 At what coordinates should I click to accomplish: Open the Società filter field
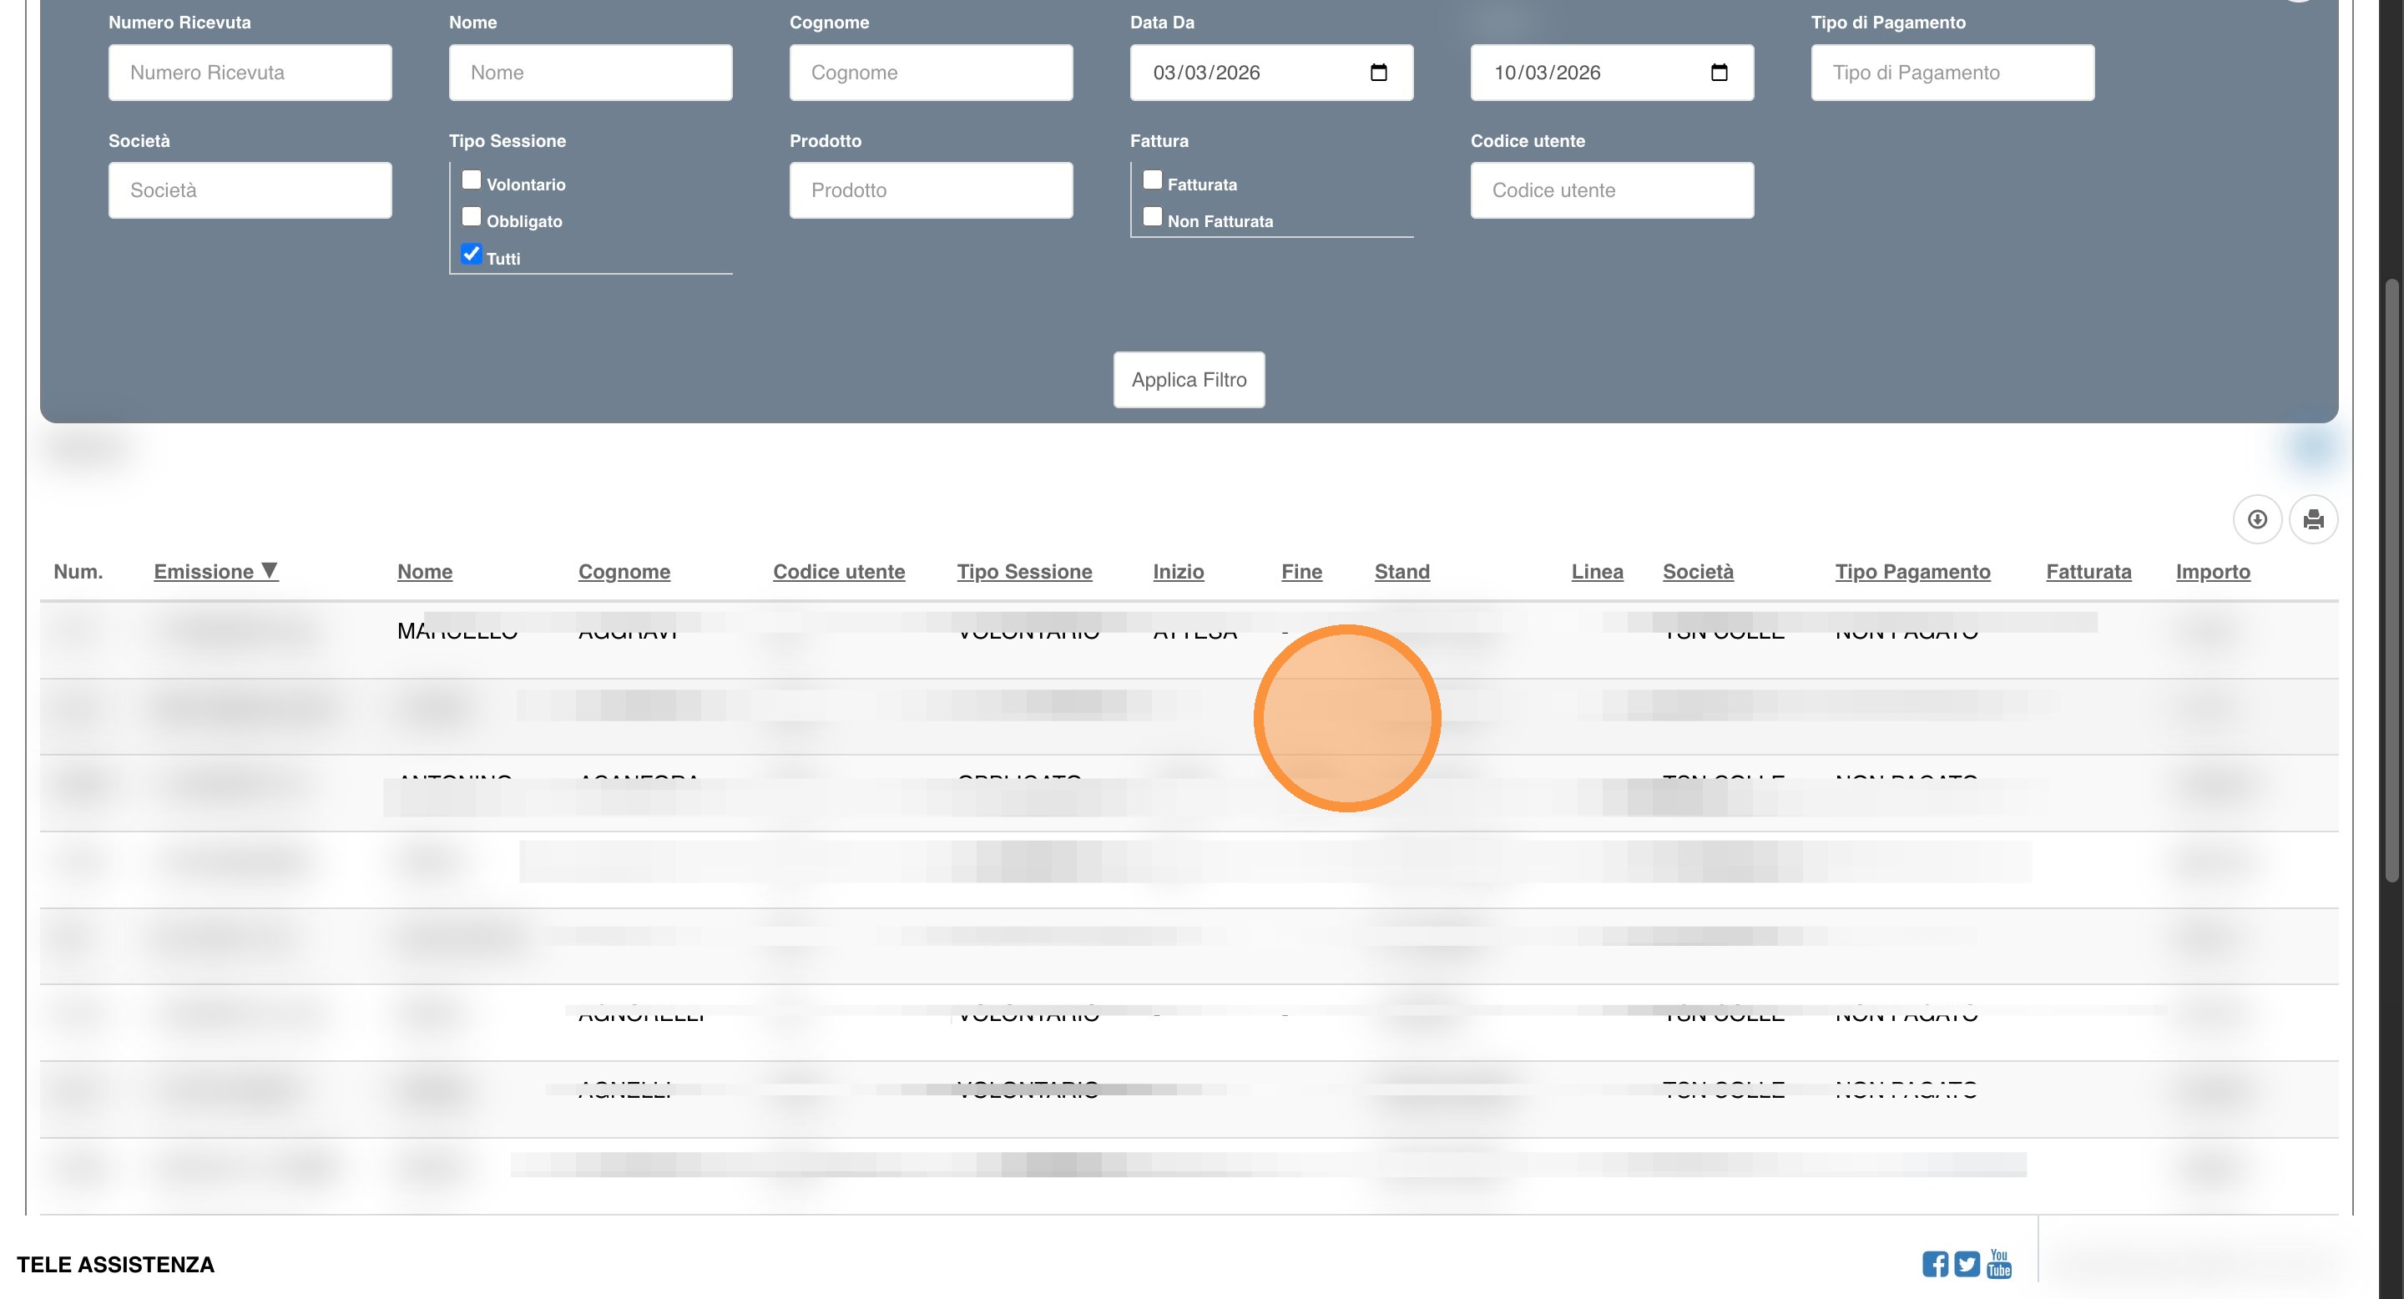click(250, 190)
